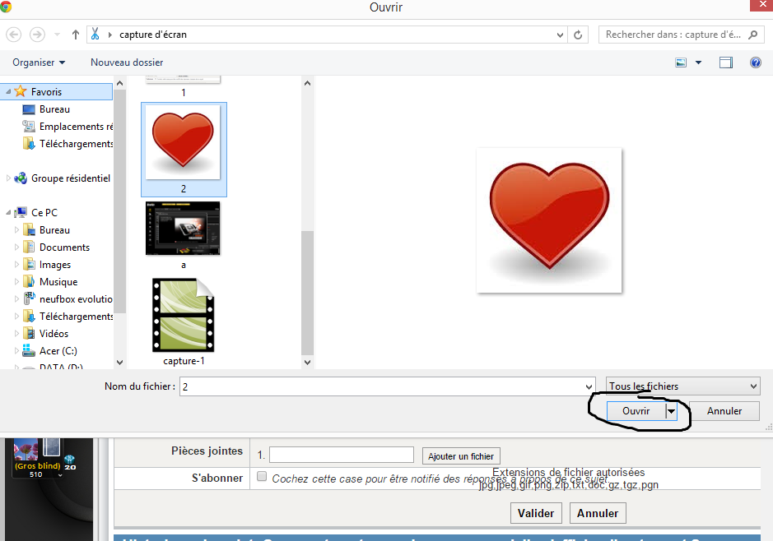Screen dimensions: 773x541
Task: Click the file list scrollbar thumb
Action: (x=307, y=293)
